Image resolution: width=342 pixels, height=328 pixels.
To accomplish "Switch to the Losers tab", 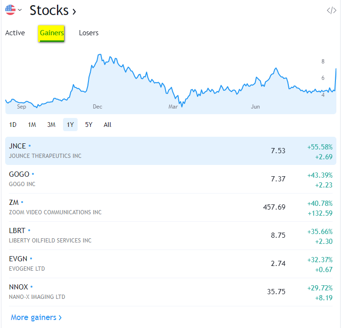I will click(x=88, y=33).
